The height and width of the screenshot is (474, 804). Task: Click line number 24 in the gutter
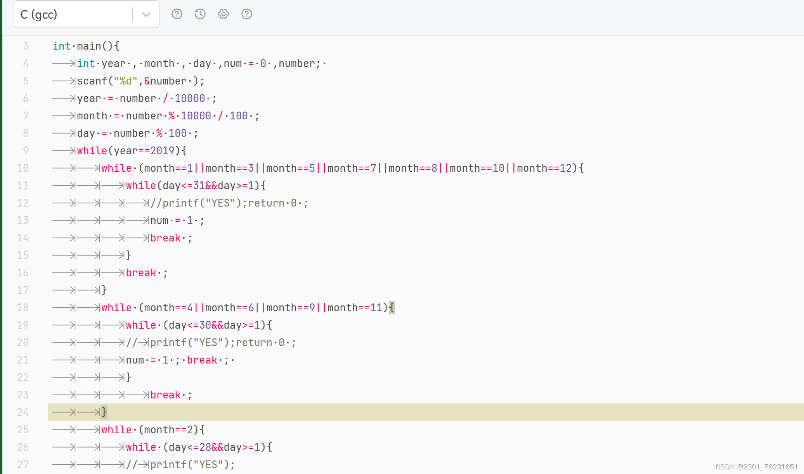[x=23, y=412]
